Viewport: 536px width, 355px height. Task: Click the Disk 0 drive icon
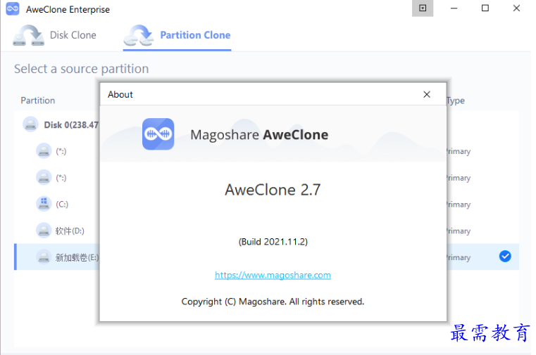pos(30,125)
